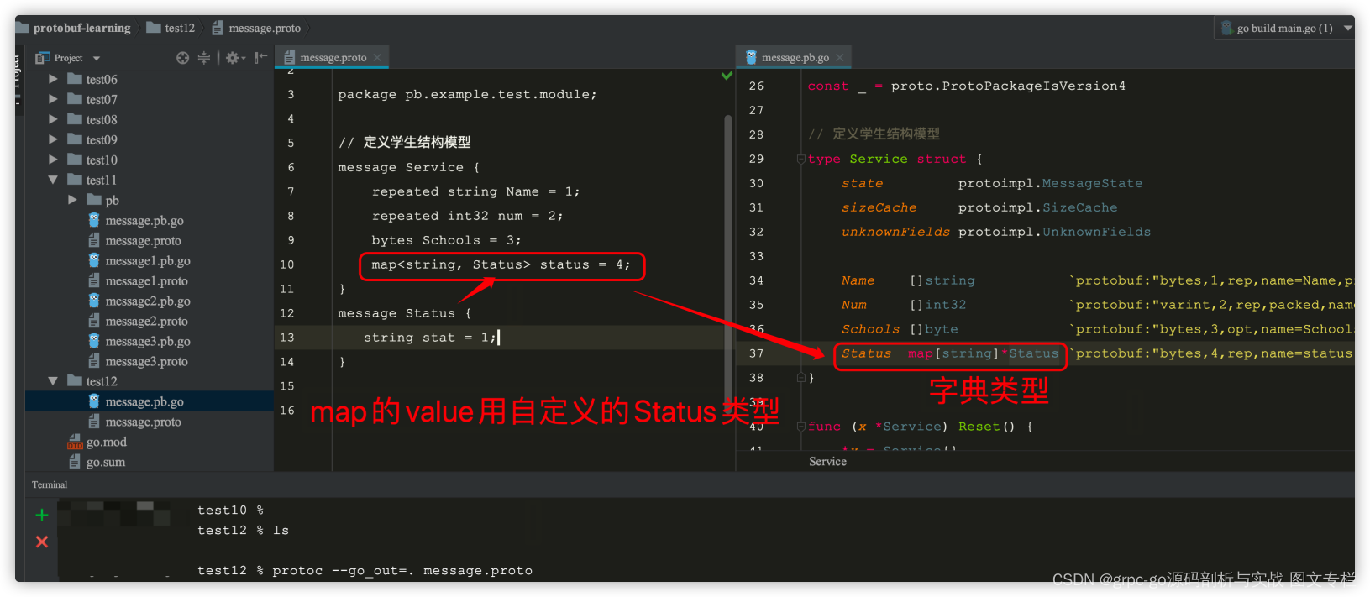The image size is (1370, 597).
Task: Collapse the test12 folder
Action: tap(53, 381)
